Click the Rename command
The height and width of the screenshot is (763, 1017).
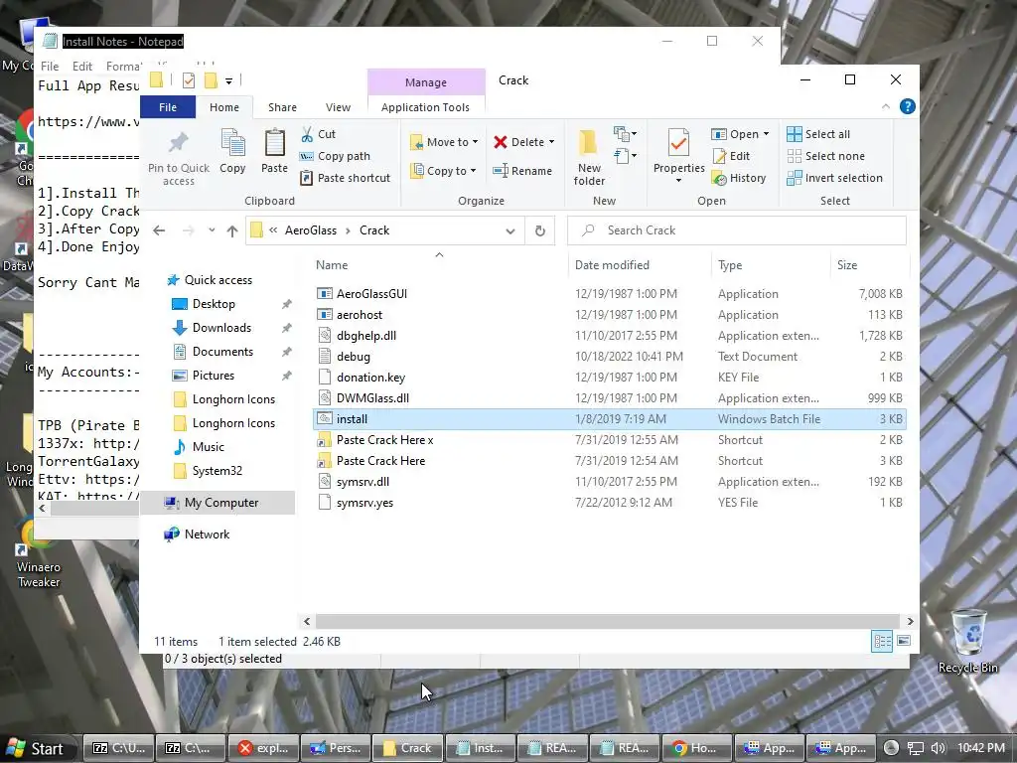522,171
